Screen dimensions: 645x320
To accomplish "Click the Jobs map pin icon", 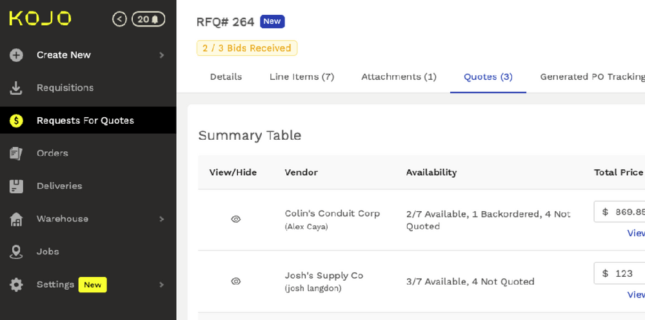I will tap(16, 252).
